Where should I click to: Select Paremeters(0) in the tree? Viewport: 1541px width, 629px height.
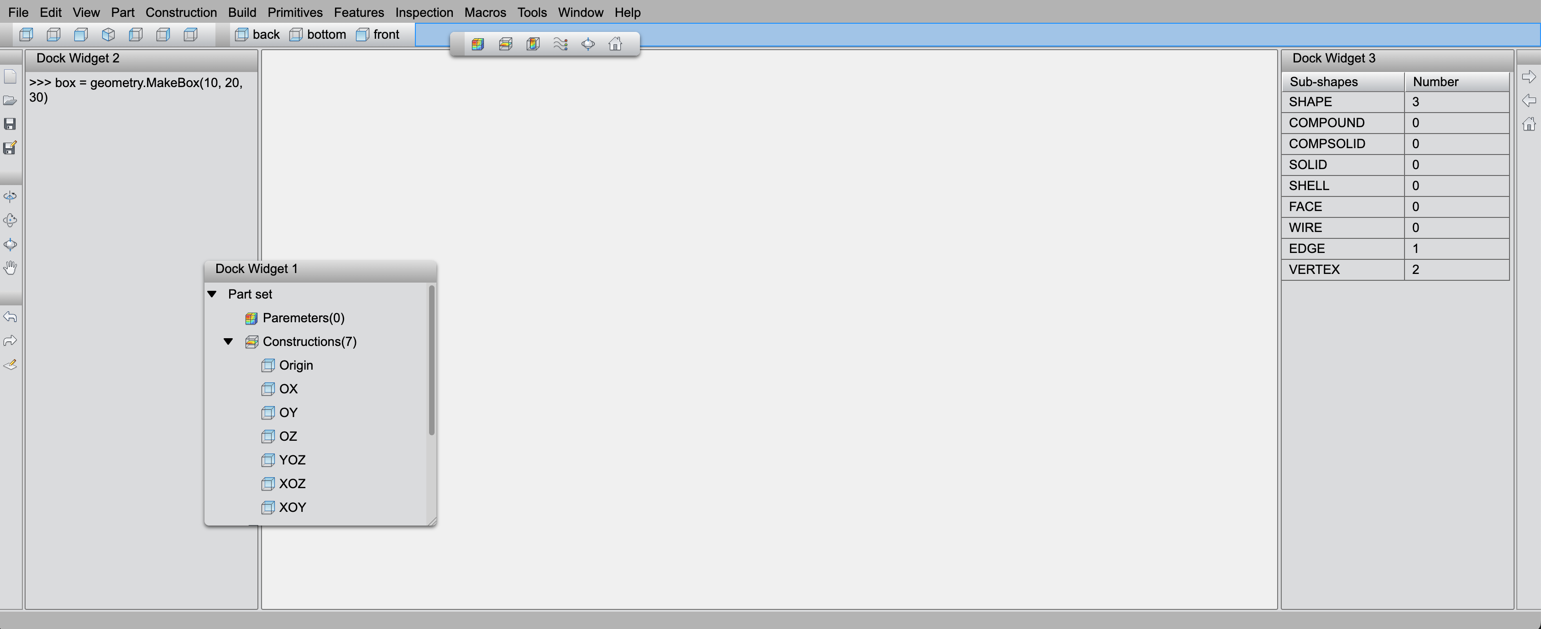coord(303,318)
